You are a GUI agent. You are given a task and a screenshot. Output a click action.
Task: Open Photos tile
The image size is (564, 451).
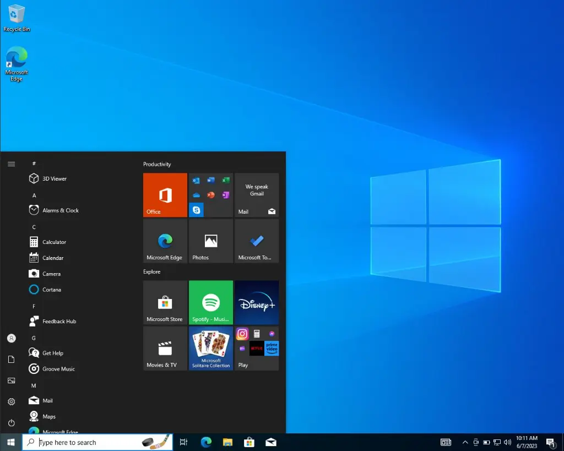[210, 241]
